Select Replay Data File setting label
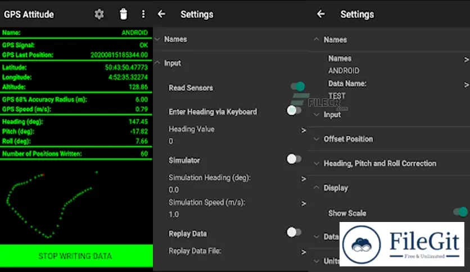Viewport: 470px width, 272px height. click(x=195, y=251)
